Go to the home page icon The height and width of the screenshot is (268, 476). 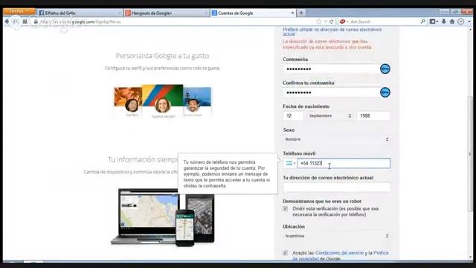(452, 22)
